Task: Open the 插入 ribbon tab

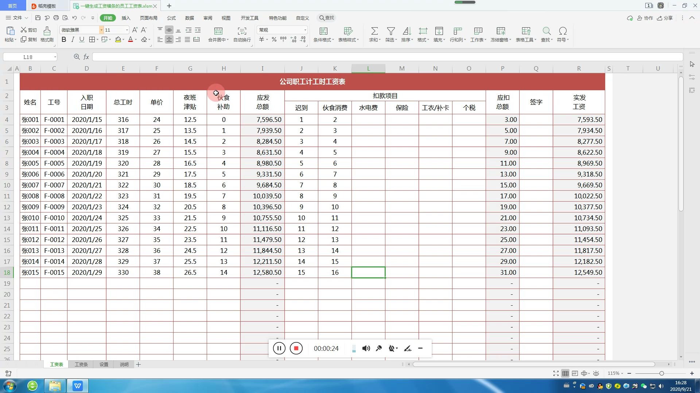Action: tap(126, 18)
